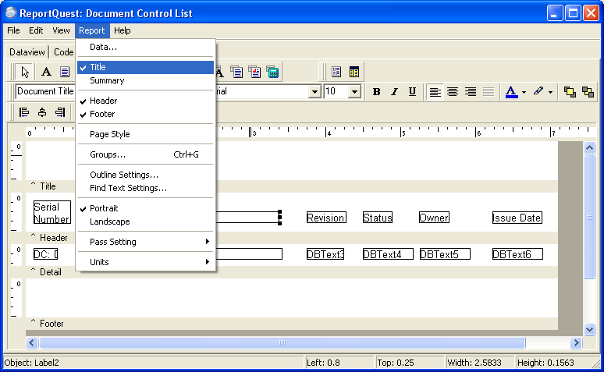This screenshot has height=372, width=604.
Task: Open the font name dropdown arrow
Action: coord(314,92)
